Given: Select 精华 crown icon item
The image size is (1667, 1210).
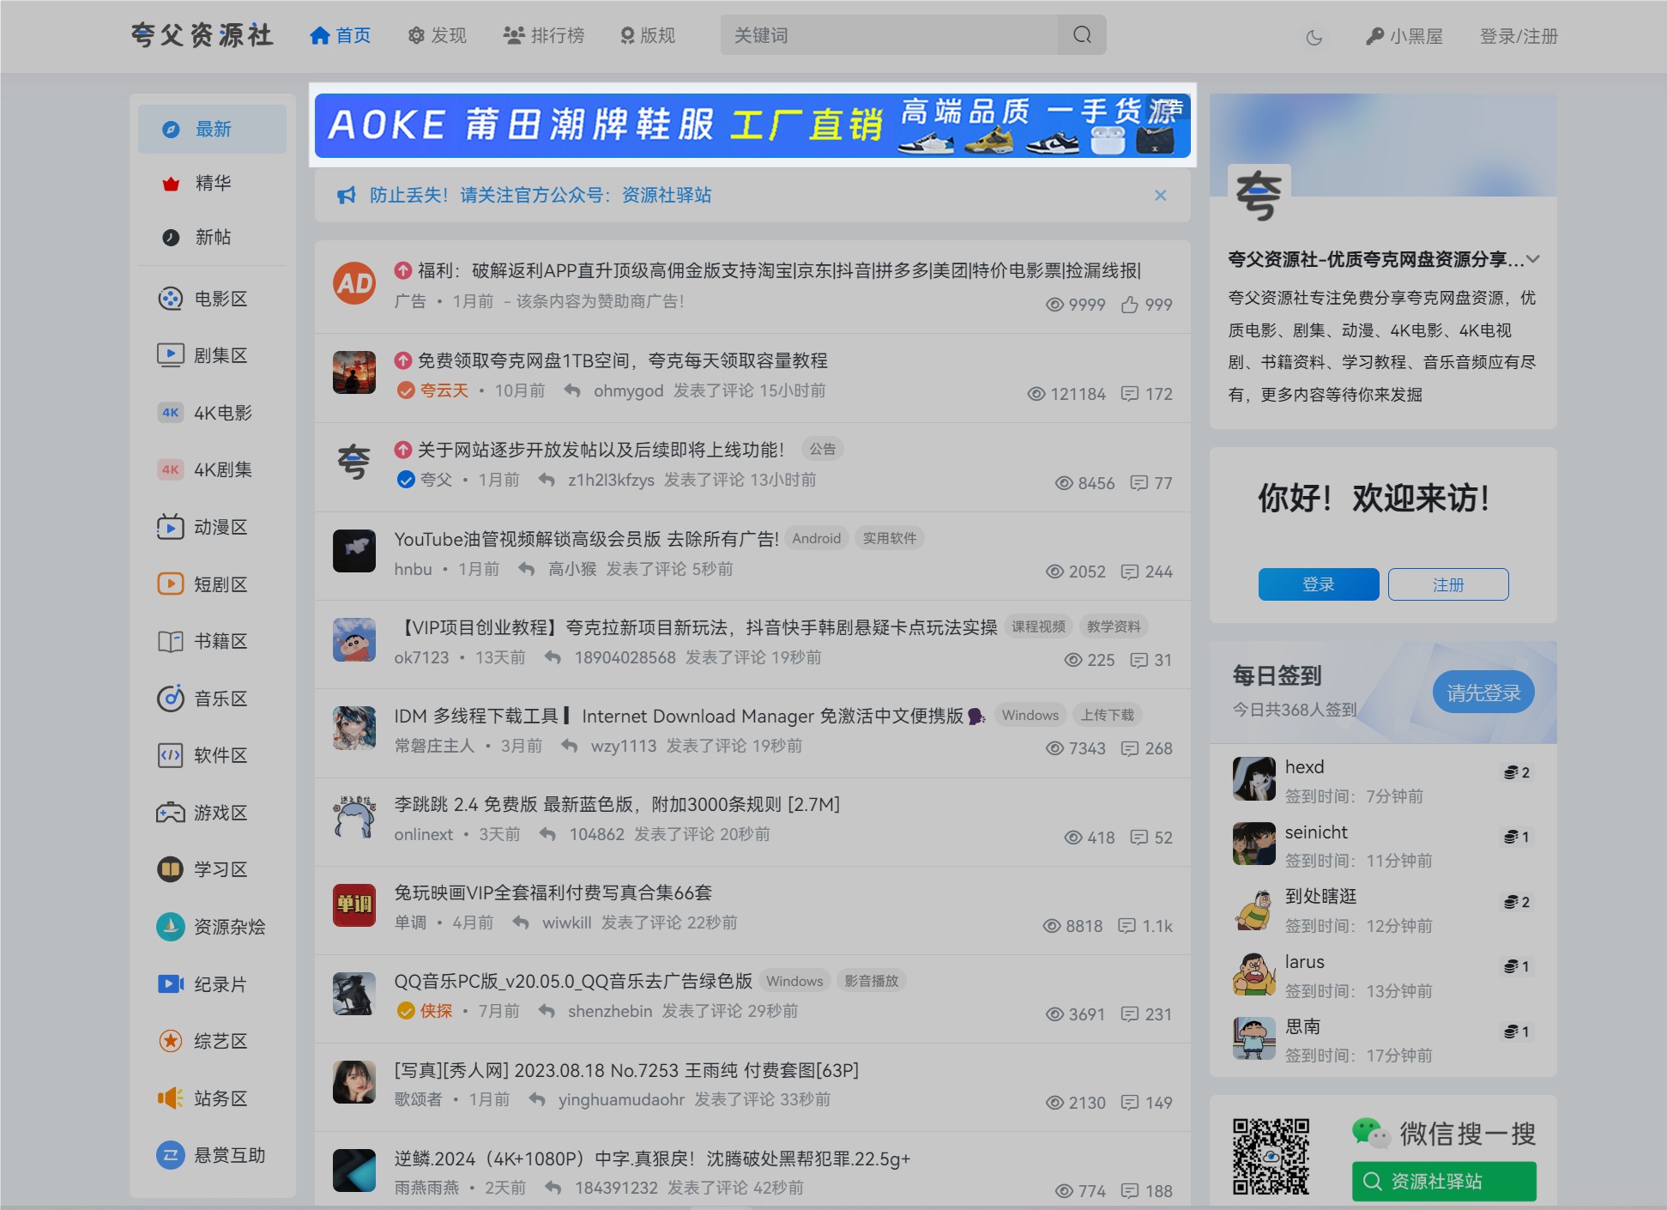Looking at the screenshot, I should [171, 184].
